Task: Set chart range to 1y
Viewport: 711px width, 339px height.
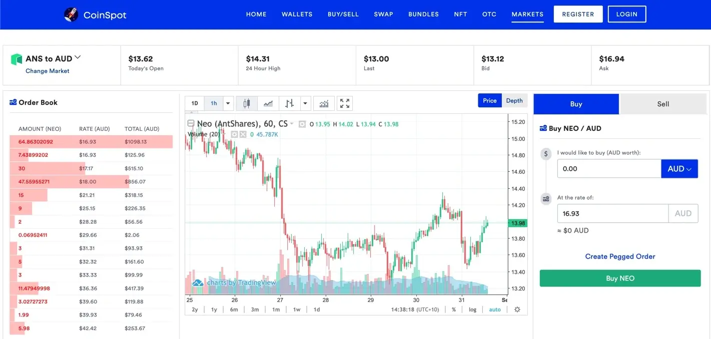Action: (214, 310)
